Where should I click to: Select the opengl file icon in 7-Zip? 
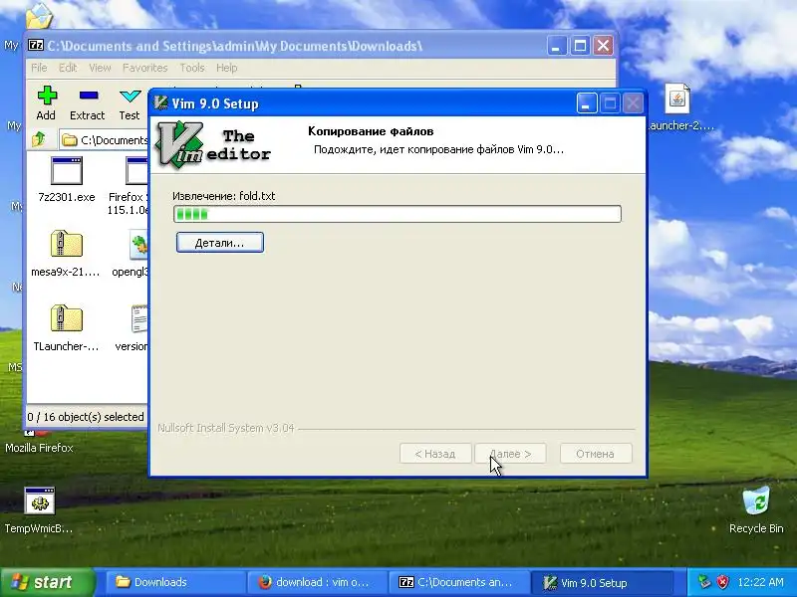138,244
